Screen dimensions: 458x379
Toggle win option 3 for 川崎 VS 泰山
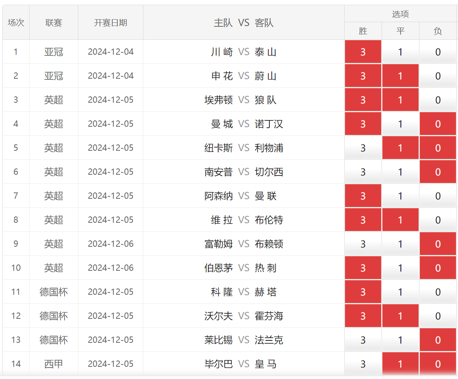(363, 52)
